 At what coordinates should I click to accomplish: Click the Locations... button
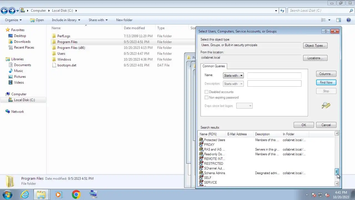coord(315,58)
